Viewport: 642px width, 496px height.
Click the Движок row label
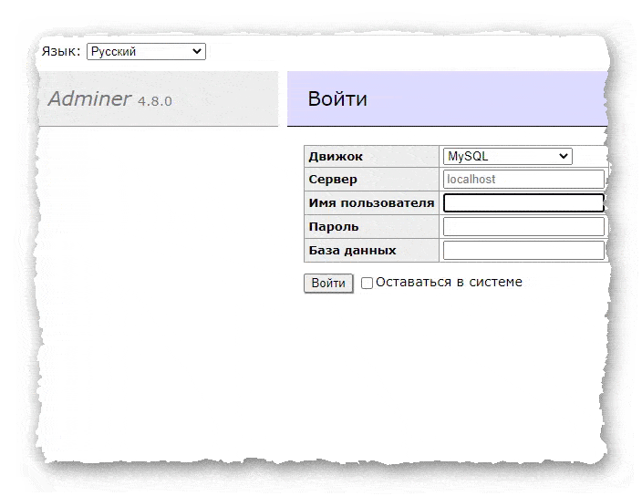pyautogui.click(x=336, y=157)
